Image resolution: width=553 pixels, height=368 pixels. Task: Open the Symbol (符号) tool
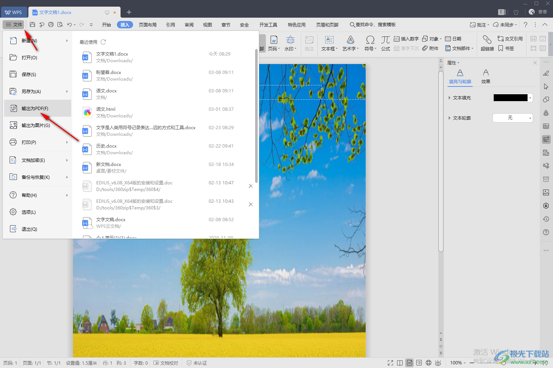370,43
